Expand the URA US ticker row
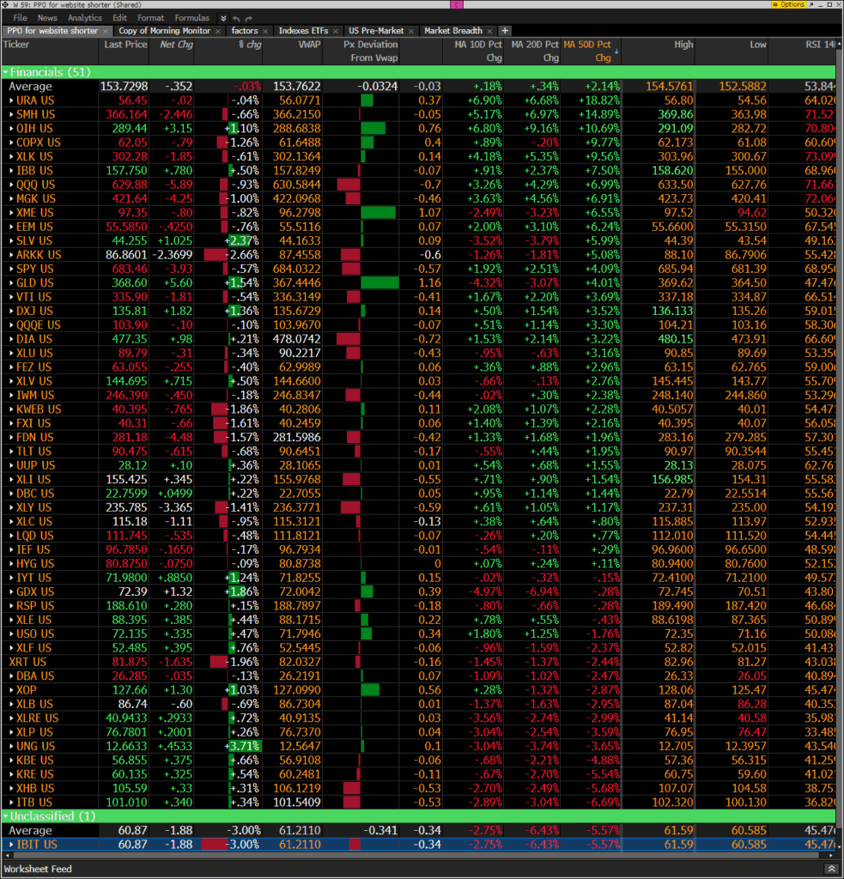This screenshot has height=879, width=844. [x=11, y=100]
